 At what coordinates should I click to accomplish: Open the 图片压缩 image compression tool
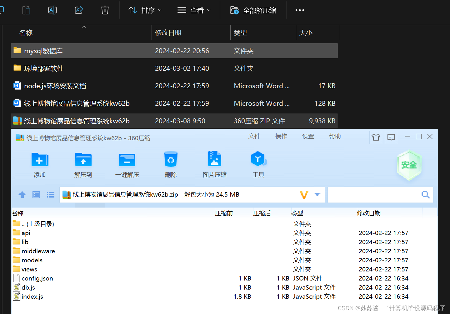(215, 164)
